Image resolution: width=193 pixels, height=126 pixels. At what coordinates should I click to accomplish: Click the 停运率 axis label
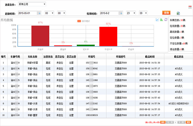coord(131,49)
